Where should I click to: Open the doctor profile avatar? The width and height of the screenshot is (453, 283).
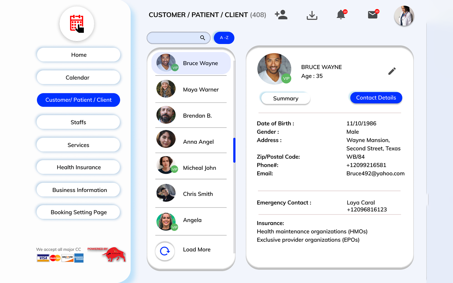[x=404, y=16]
